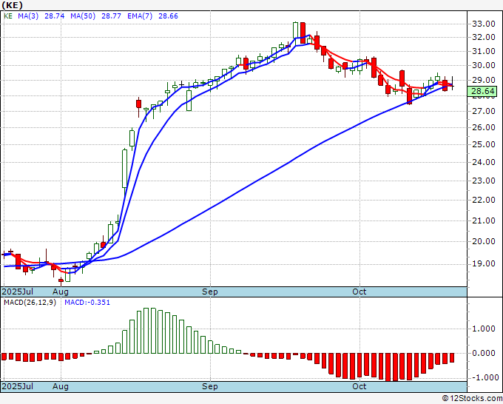Image resolution: width=503 pixels, height=404 pixels.
Task: Click the red gap-up candle near 27.50 in August
Action: click(x=138, y=104)
